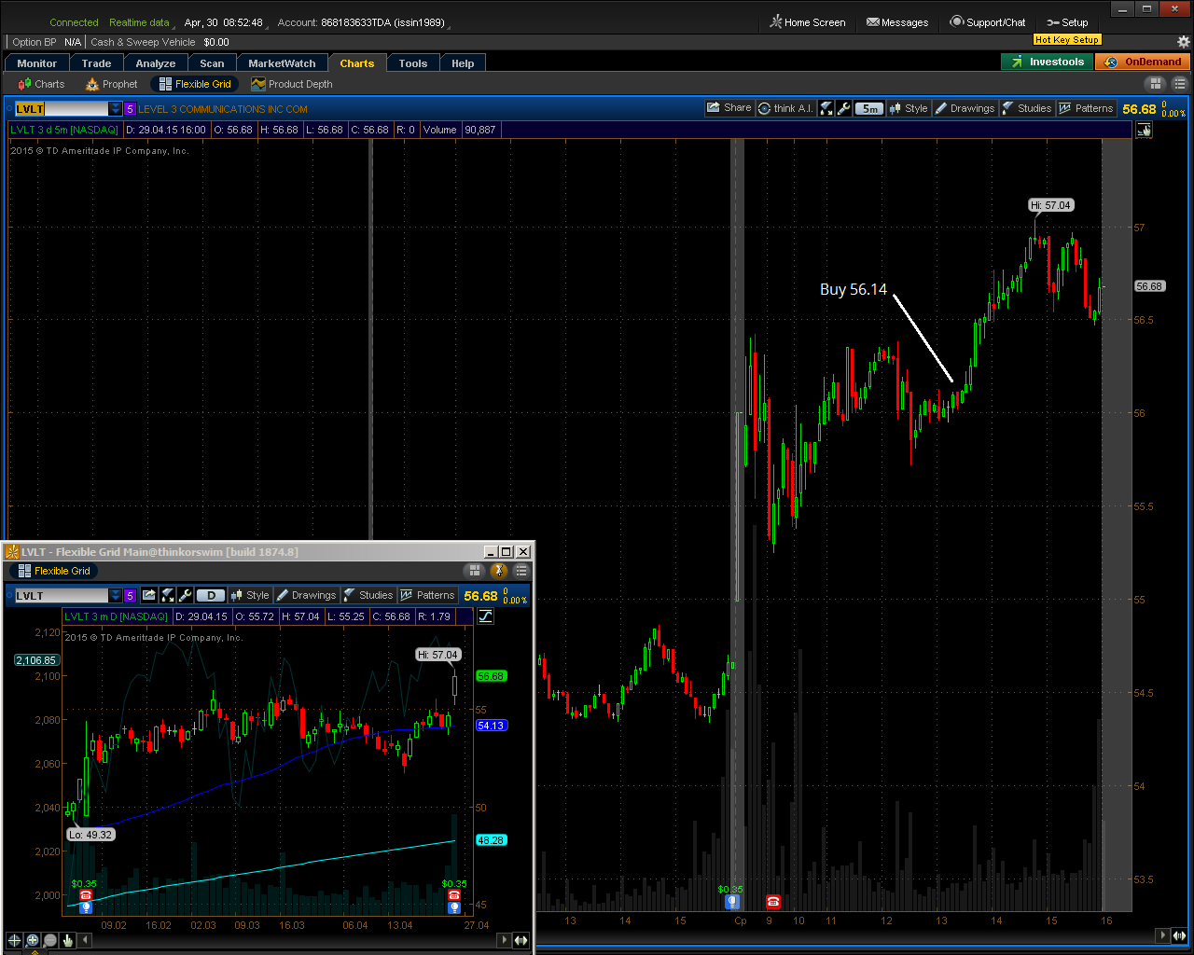Change the 5m timeframe in main chart

tap(869, 108)
